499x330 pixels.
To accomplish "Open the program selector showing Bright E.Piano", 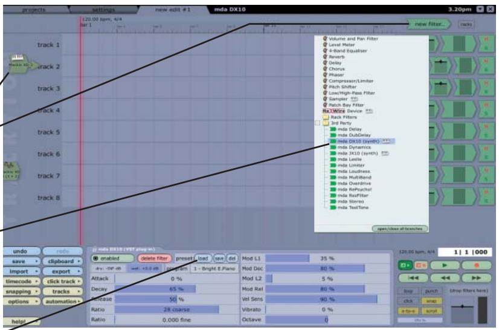I will (214, 268).
